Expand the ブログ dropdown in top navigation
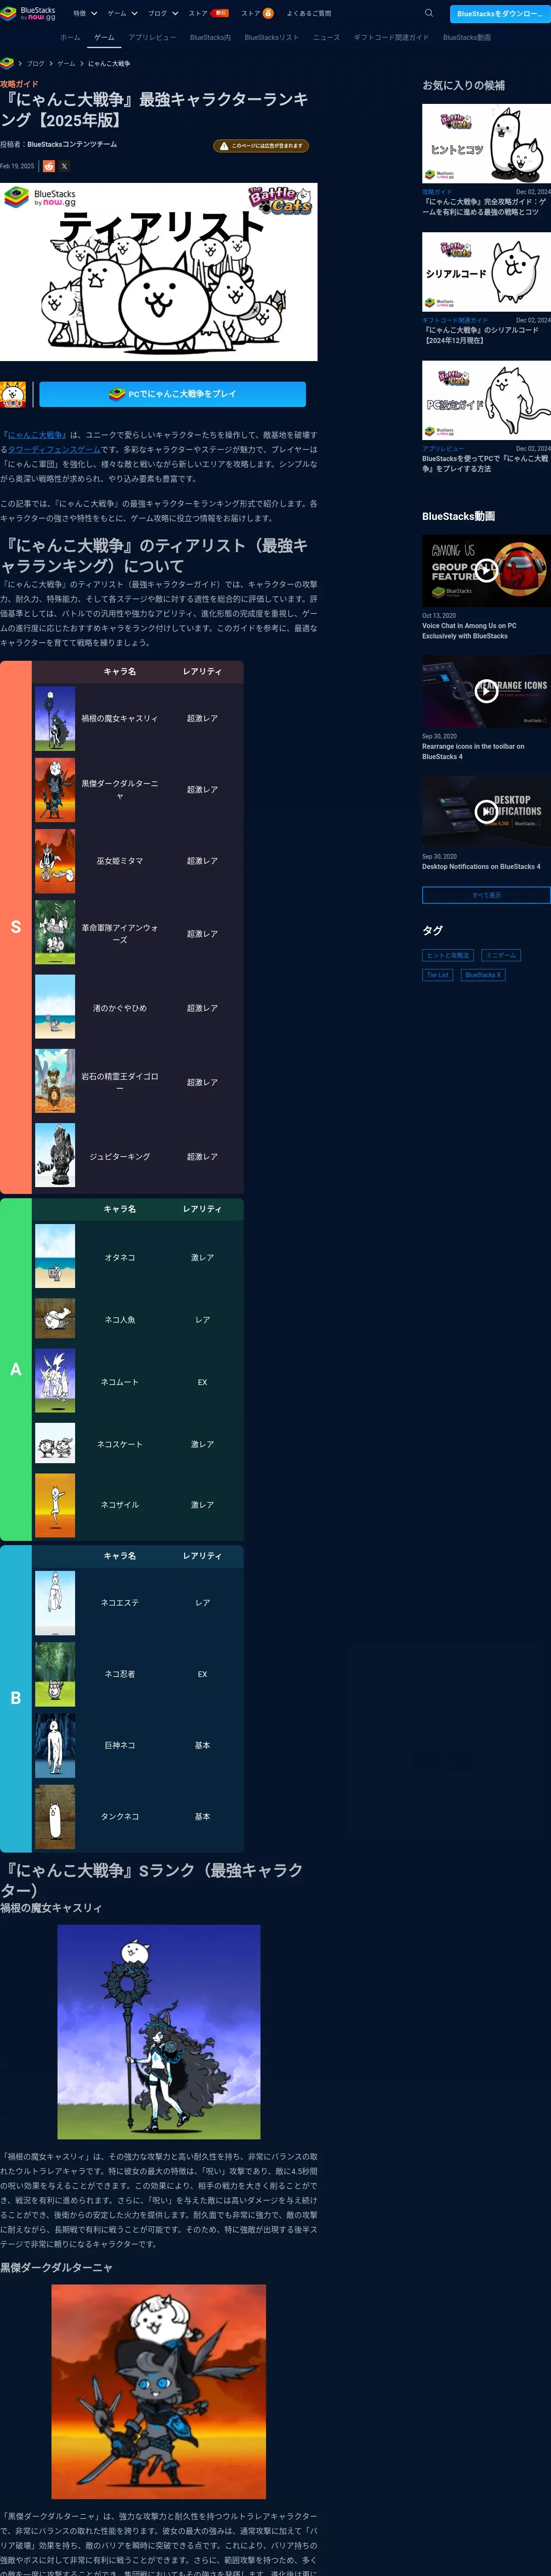 pos(163,13)
